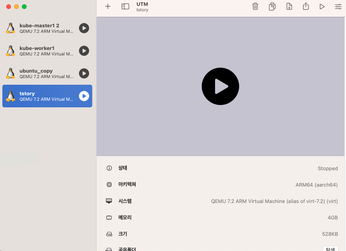Click the 아키텍쳐 label
Image resolution: width=346 pixels, height=251 pixels.
point(127,184)
